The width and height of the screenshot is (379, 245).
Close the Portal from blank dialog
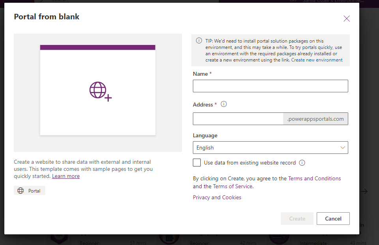347,19
